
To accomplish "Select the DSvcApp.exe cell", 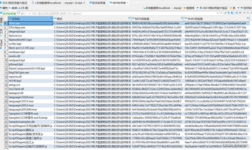I will click(31, 27).
